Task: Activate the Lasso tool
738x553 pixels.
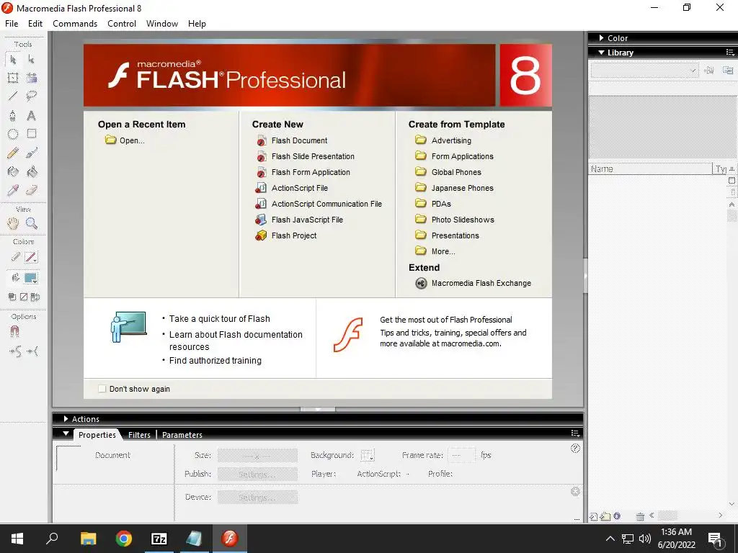Action: [x=32, y=96]
